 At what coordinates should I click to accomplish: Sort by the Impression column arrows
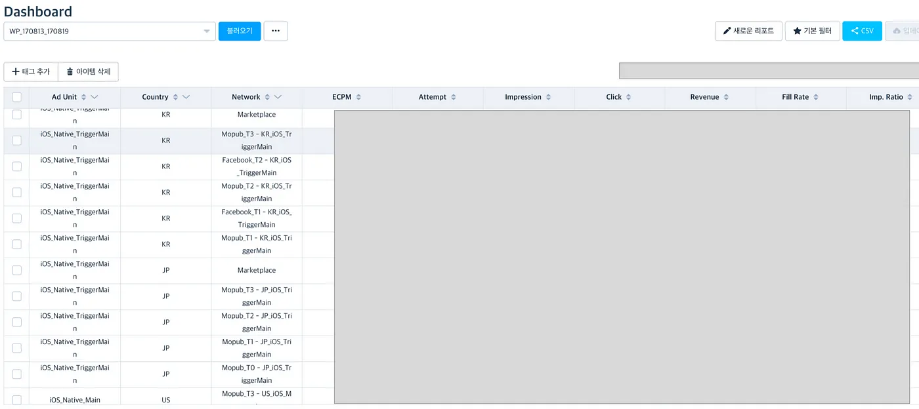click(548, 97)
